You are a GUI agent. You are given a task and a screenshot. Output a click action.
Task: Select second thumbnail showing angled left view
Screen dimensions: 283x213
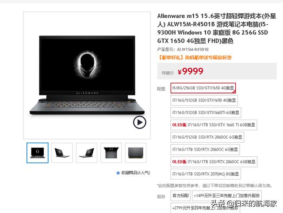point(62,153)
